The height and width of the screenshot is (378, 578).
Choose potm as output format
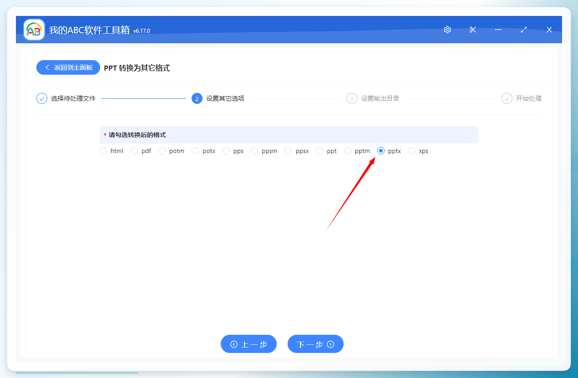coord(162,151)
